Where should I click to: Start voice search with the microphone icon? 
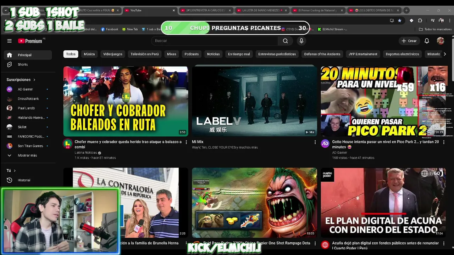coord(301,41)
